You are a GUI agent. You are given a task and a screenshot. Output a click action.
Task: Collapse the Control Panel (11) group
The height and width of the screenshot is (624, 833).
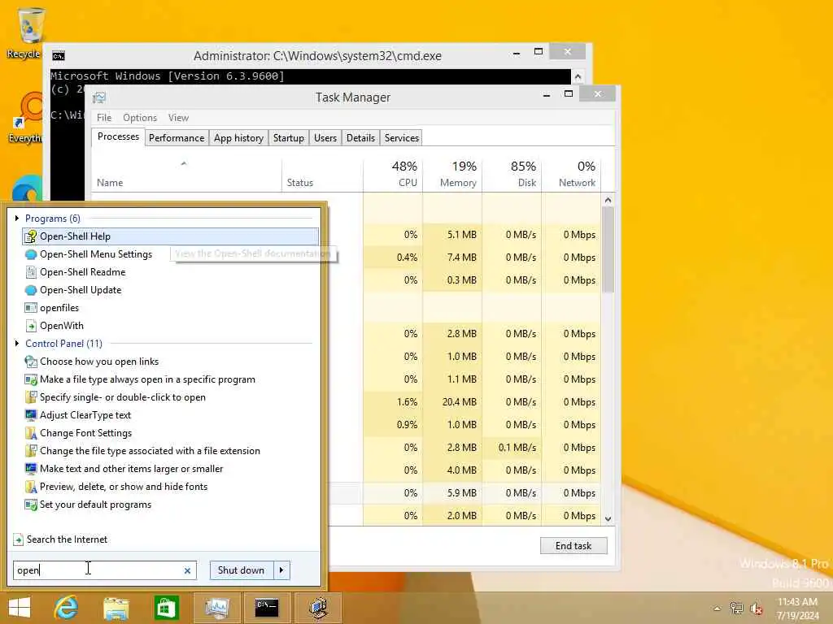click(17, 344)
